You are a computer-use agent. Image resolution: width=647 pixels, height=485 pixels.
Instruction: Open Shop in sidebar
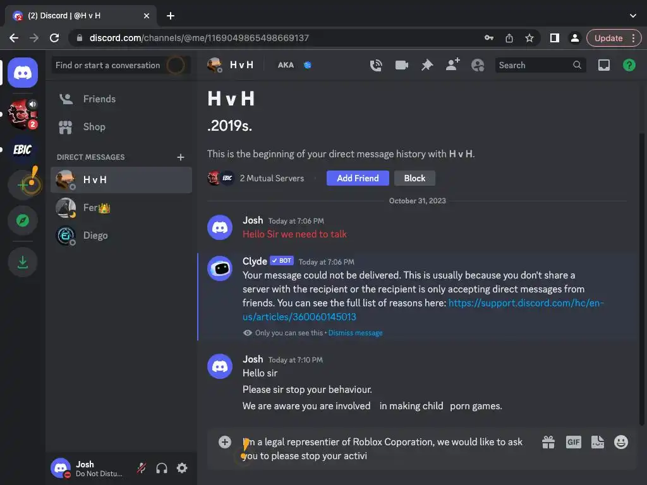coord(121,127)
